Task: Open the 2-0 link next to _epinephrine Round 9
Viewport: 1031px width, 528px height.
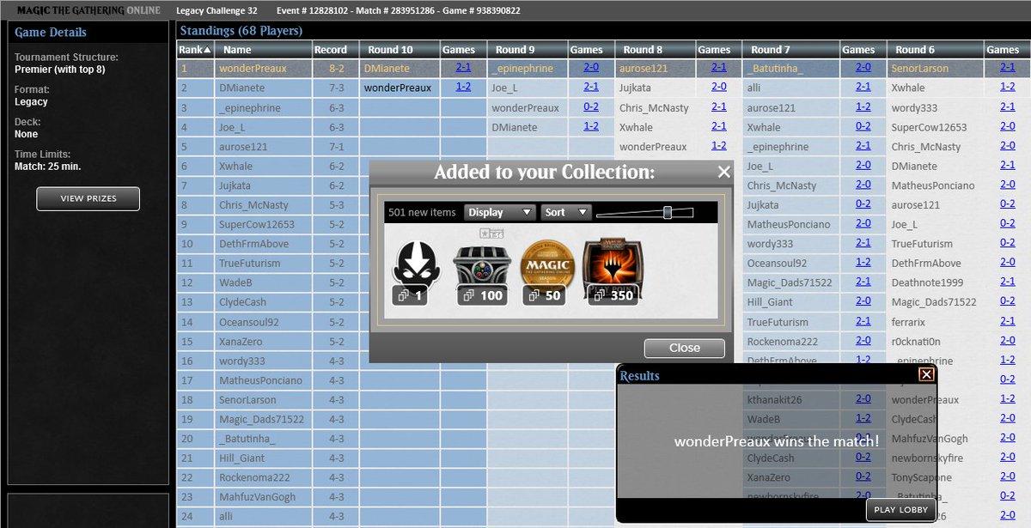Action: [591, 67]
